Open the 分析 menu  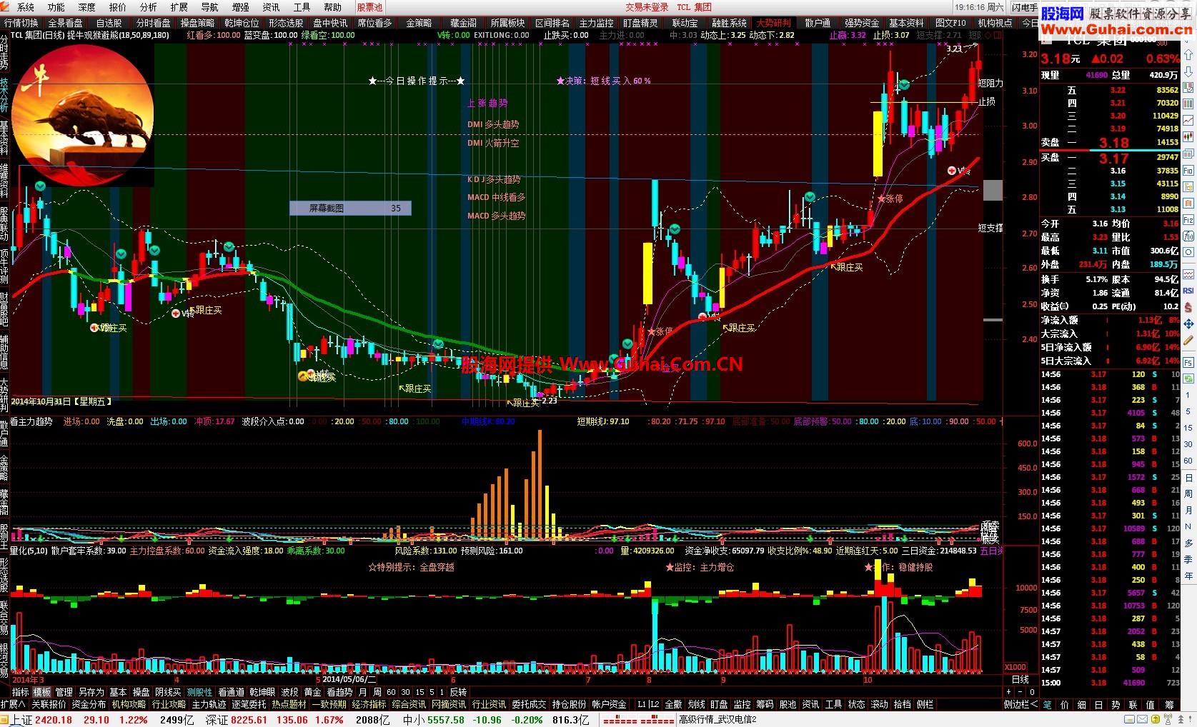[x=148, y=7]
